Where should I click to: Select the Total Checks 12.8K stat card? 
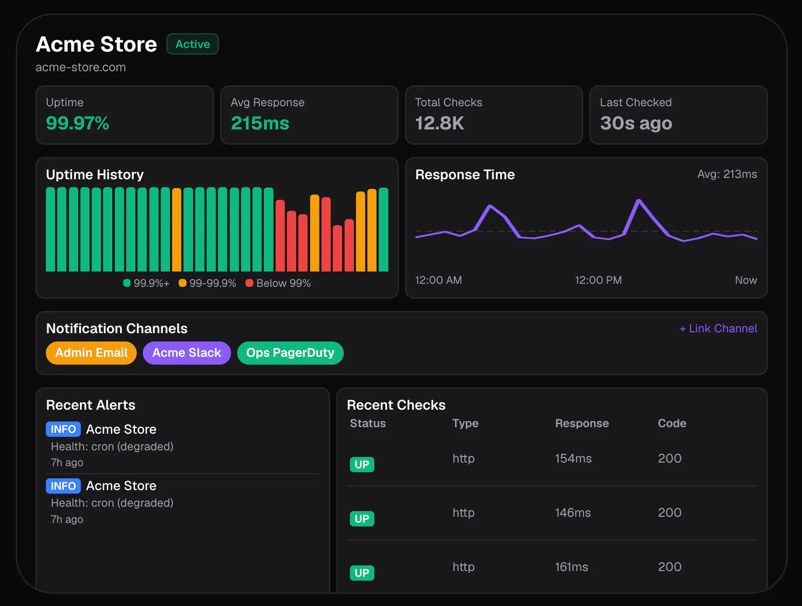pos(494,115)
